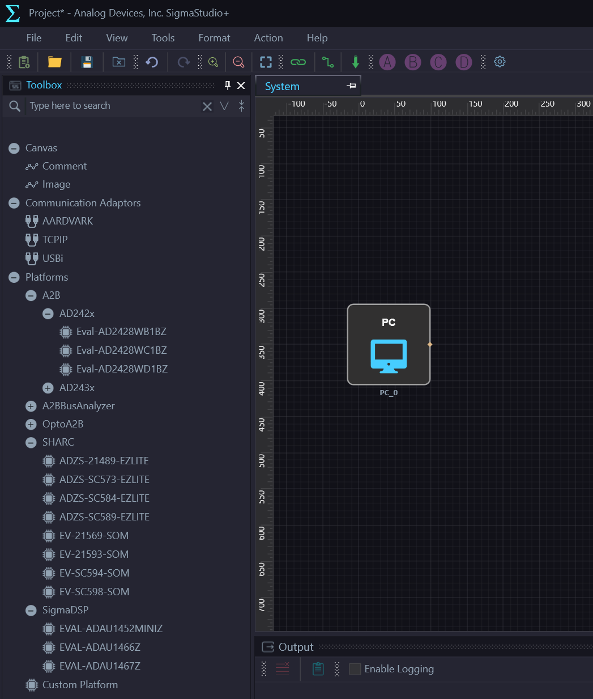The image size is (593, 699).
Task: Enable Logging checkbox
Action: point(355,669)
